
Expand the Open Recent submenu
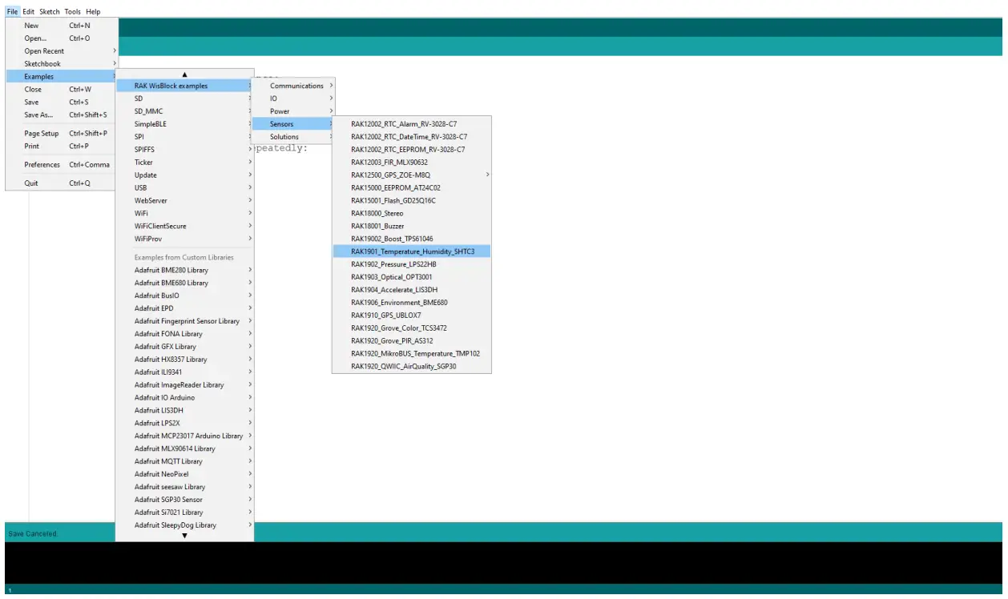[62, 51]
